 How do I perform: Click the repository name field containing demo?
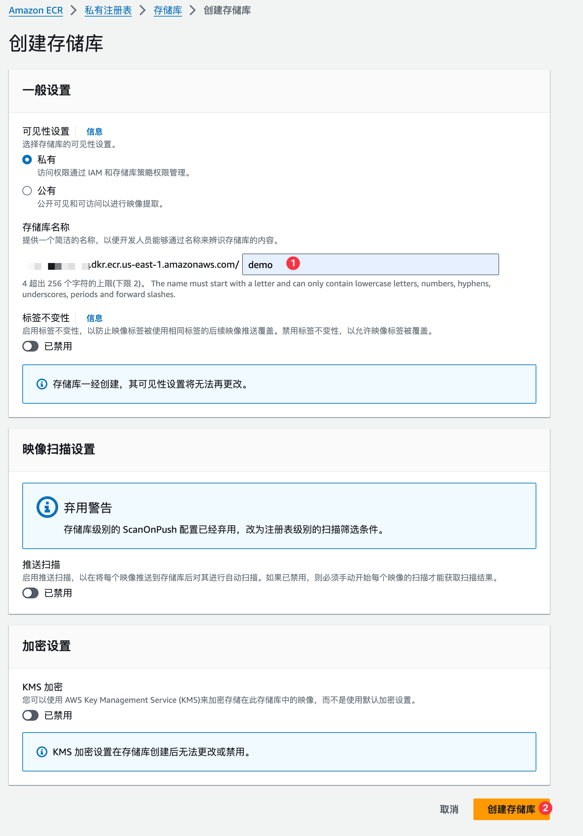[370, 264]
